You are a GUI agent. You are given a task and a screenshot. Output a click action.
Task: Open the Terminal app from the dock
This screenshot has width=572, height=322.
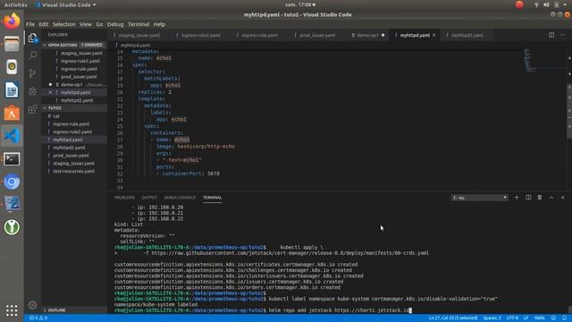coord(12,159)
